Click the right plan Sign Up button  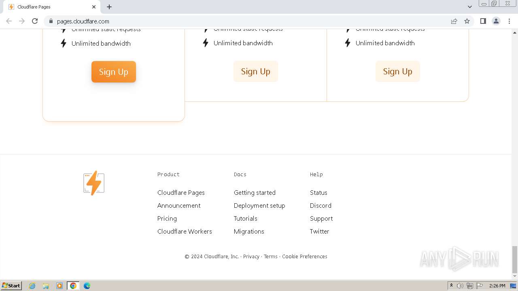coord(398,71)
